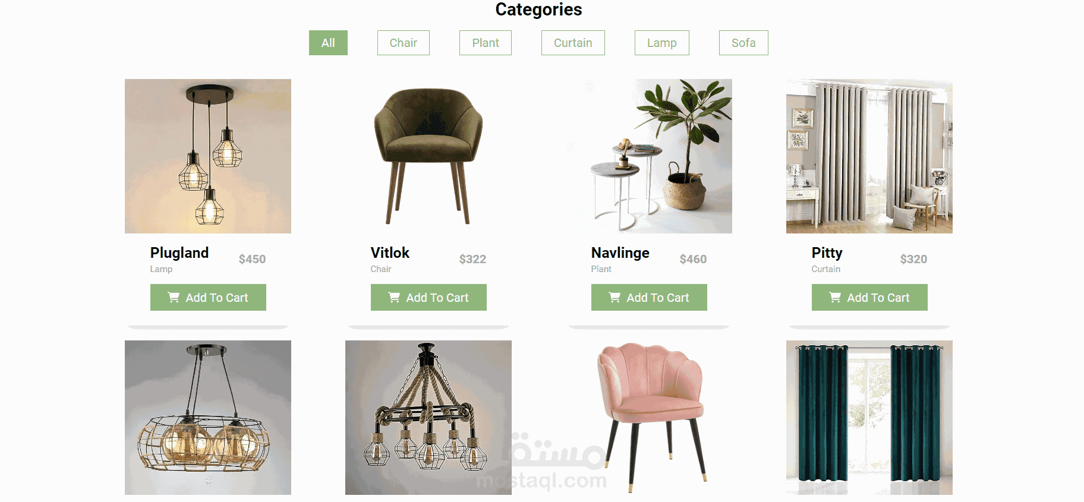
Task: Select the All category filter
Action: 328,43
